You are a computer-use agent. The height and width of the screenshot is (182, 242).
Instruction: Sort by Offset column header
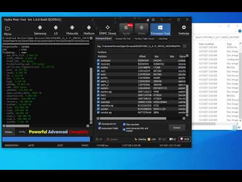142,57
